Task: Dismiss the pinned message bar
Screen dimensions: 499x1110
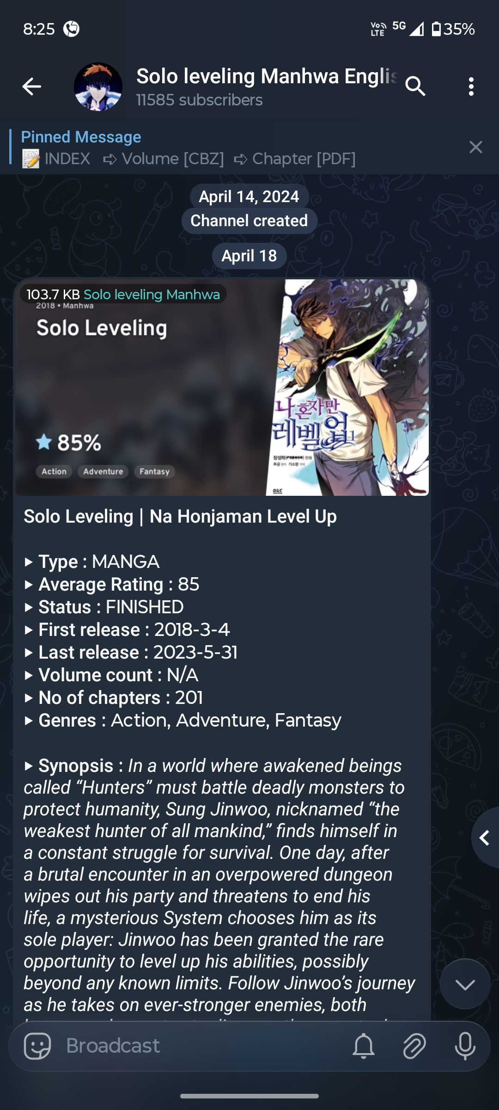Action: tap(476, 147)
